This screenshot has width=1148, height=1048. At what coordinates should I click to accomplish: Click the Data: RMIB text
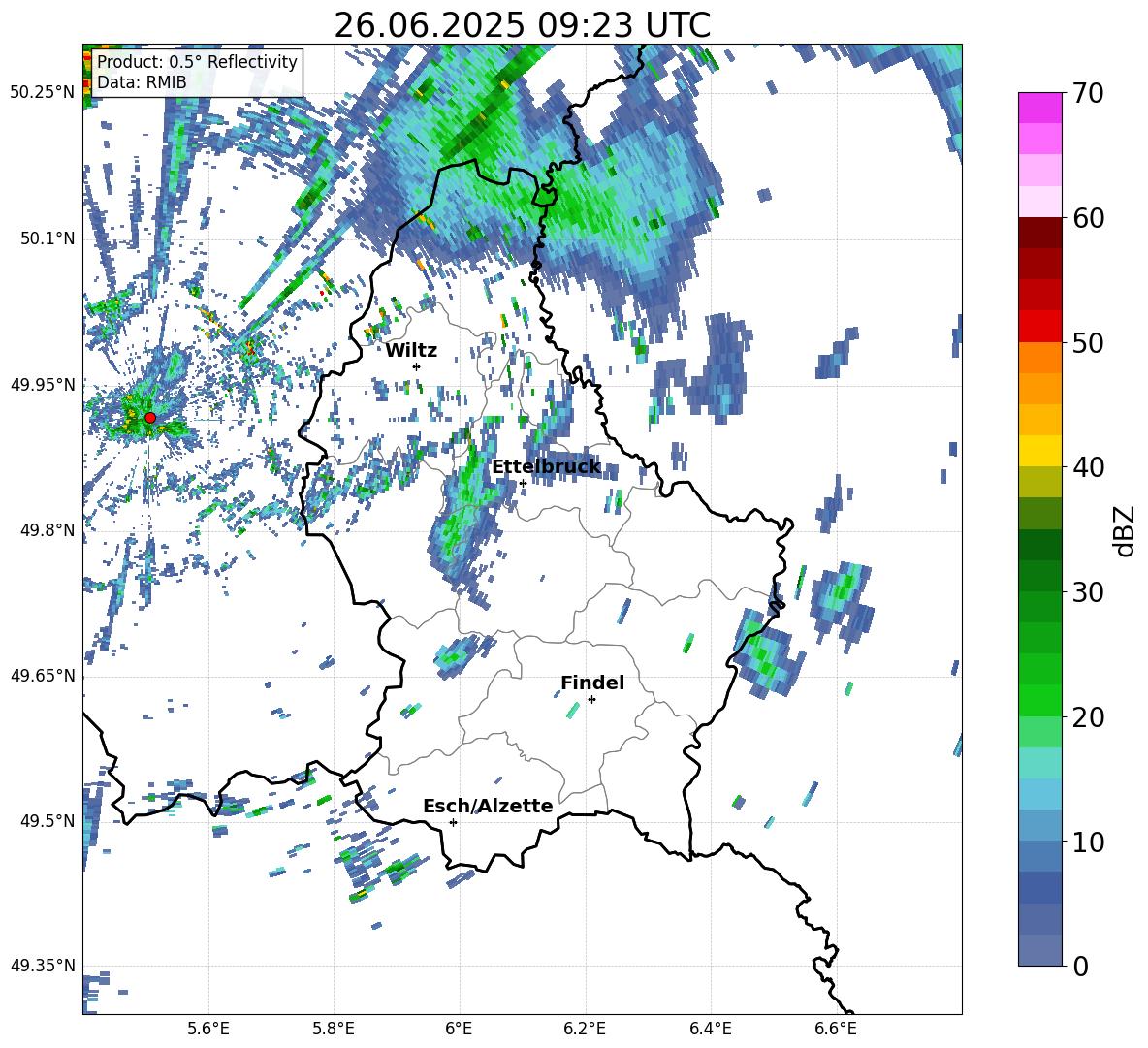click(x=142, y=82)
